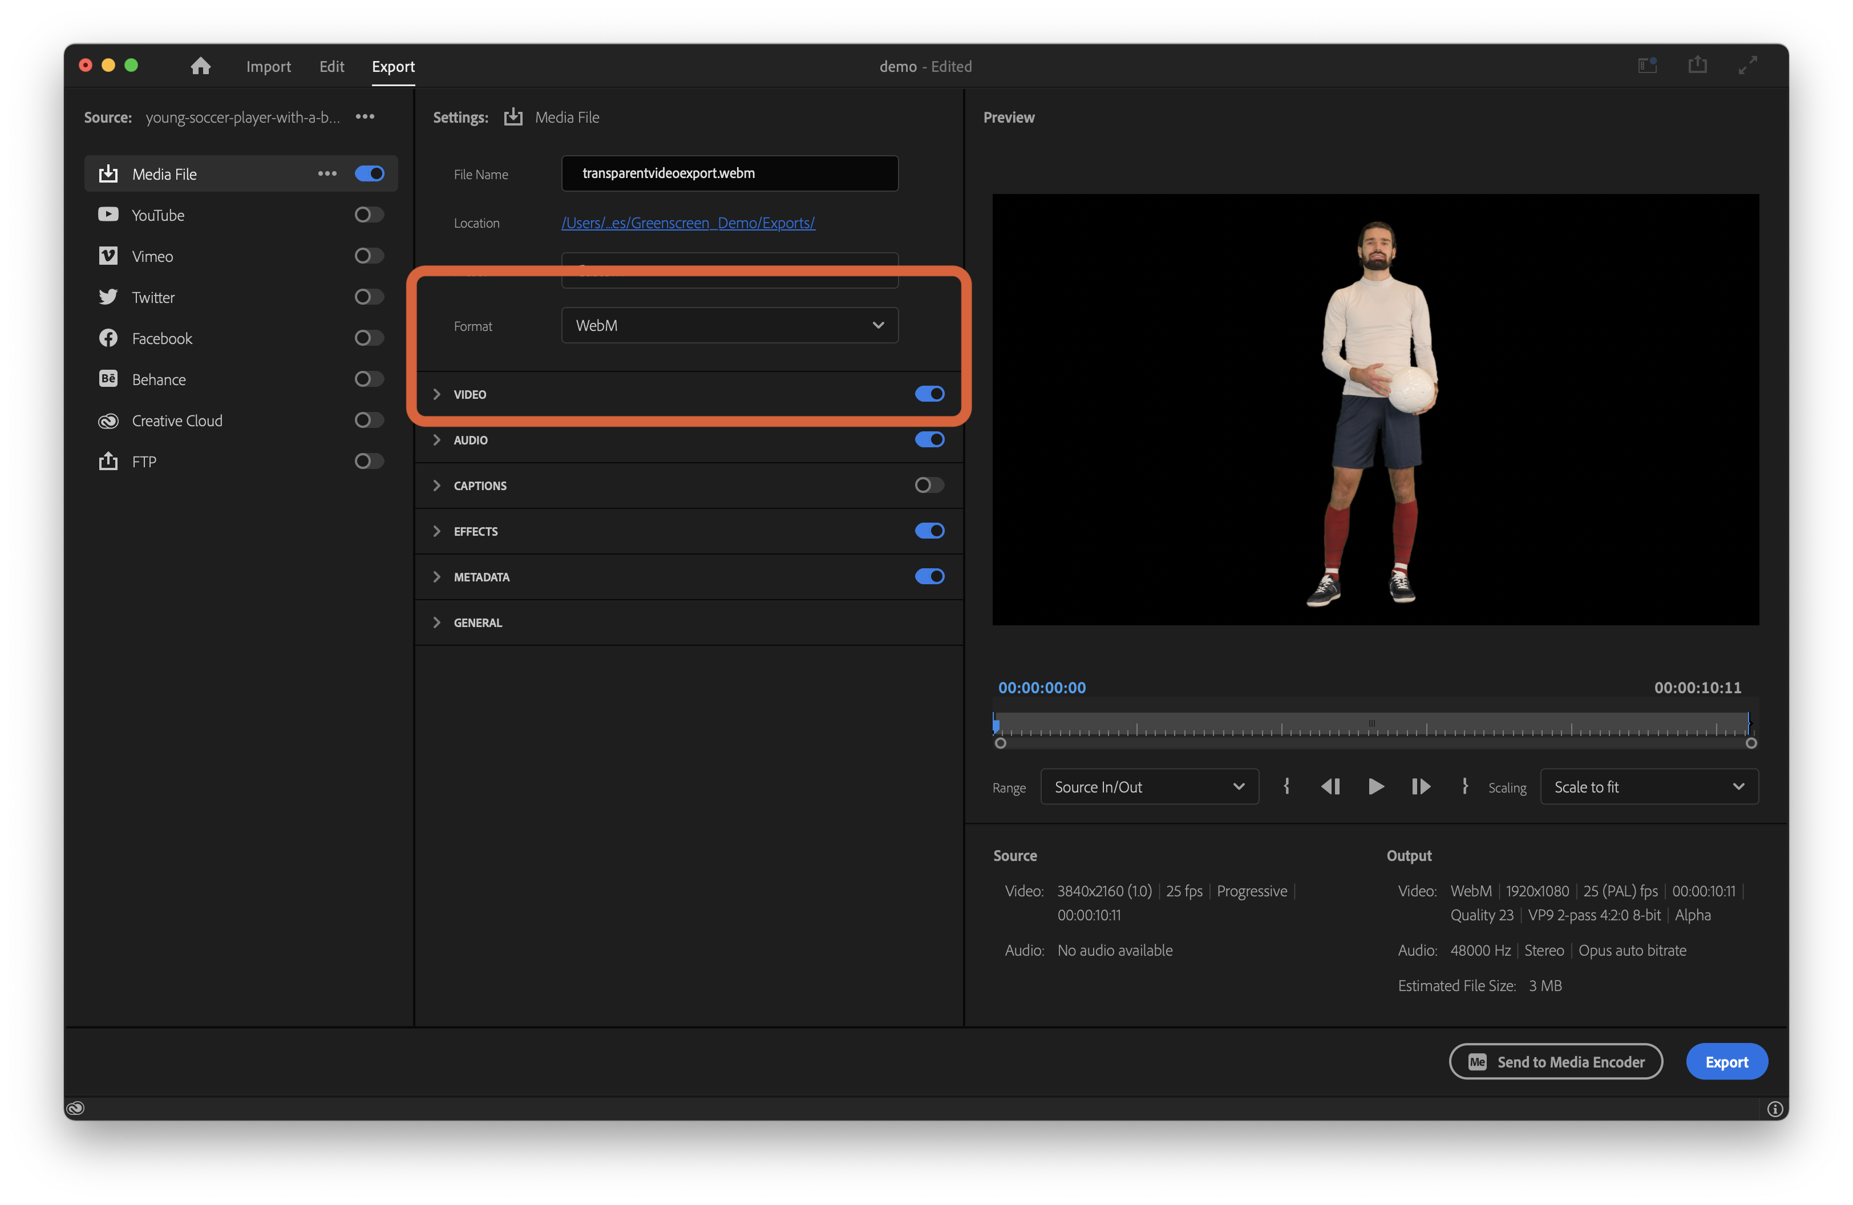This screenshot has height=1205, width=1853.
Task: Click the soccer player preview image
Action: (1375, 410)
